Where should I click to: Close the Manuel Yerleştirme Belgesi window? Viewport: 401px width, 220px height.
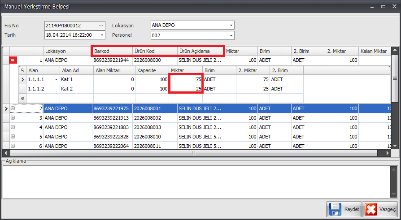click(x=394, y=7)
